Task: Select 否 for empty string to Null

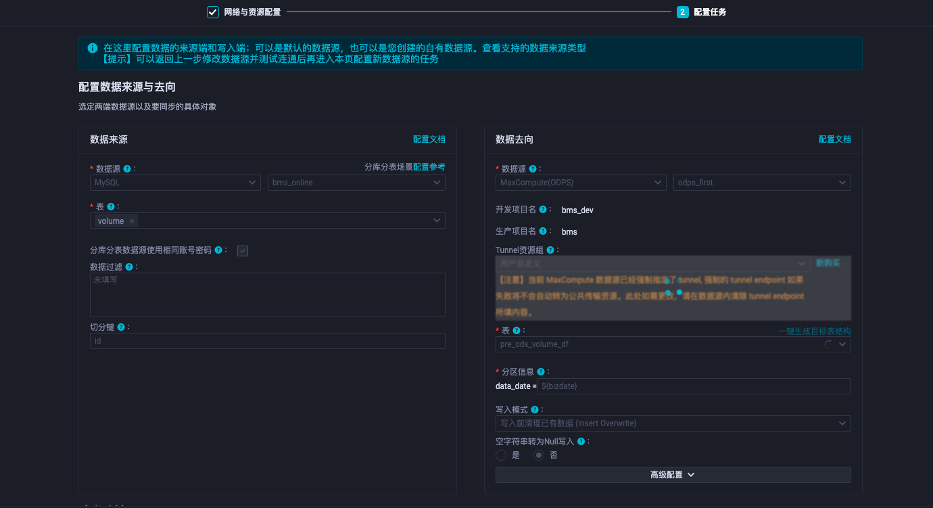Action: pos(539,455)
